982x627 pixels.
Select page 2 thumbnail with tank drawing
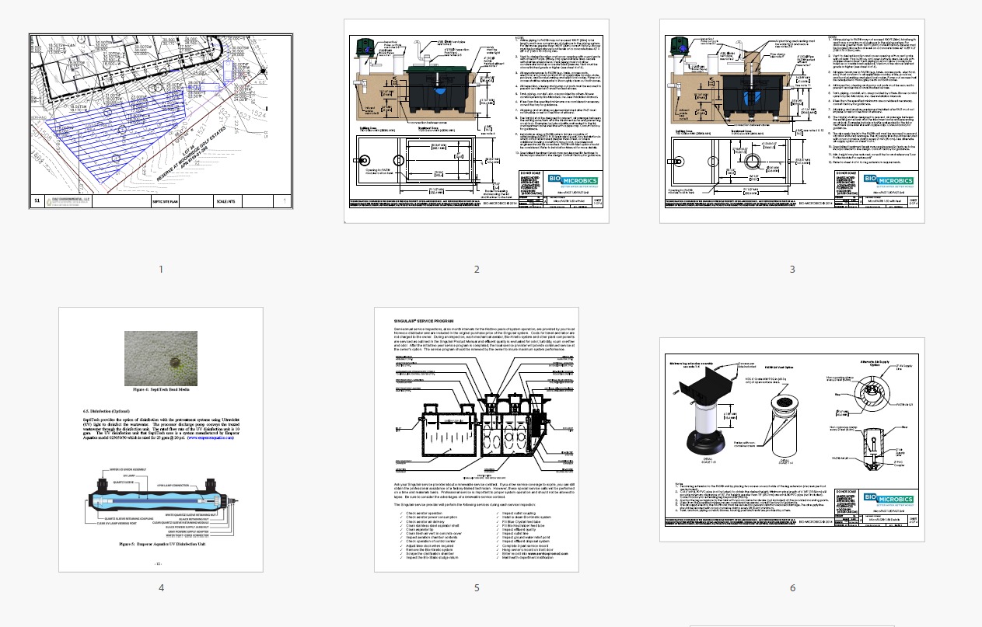(477, 121)
